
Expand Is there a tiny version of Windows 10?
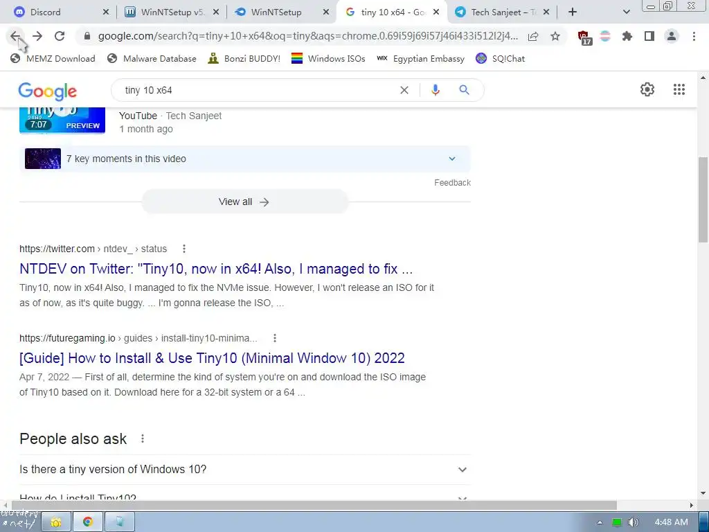pos(245,469)
